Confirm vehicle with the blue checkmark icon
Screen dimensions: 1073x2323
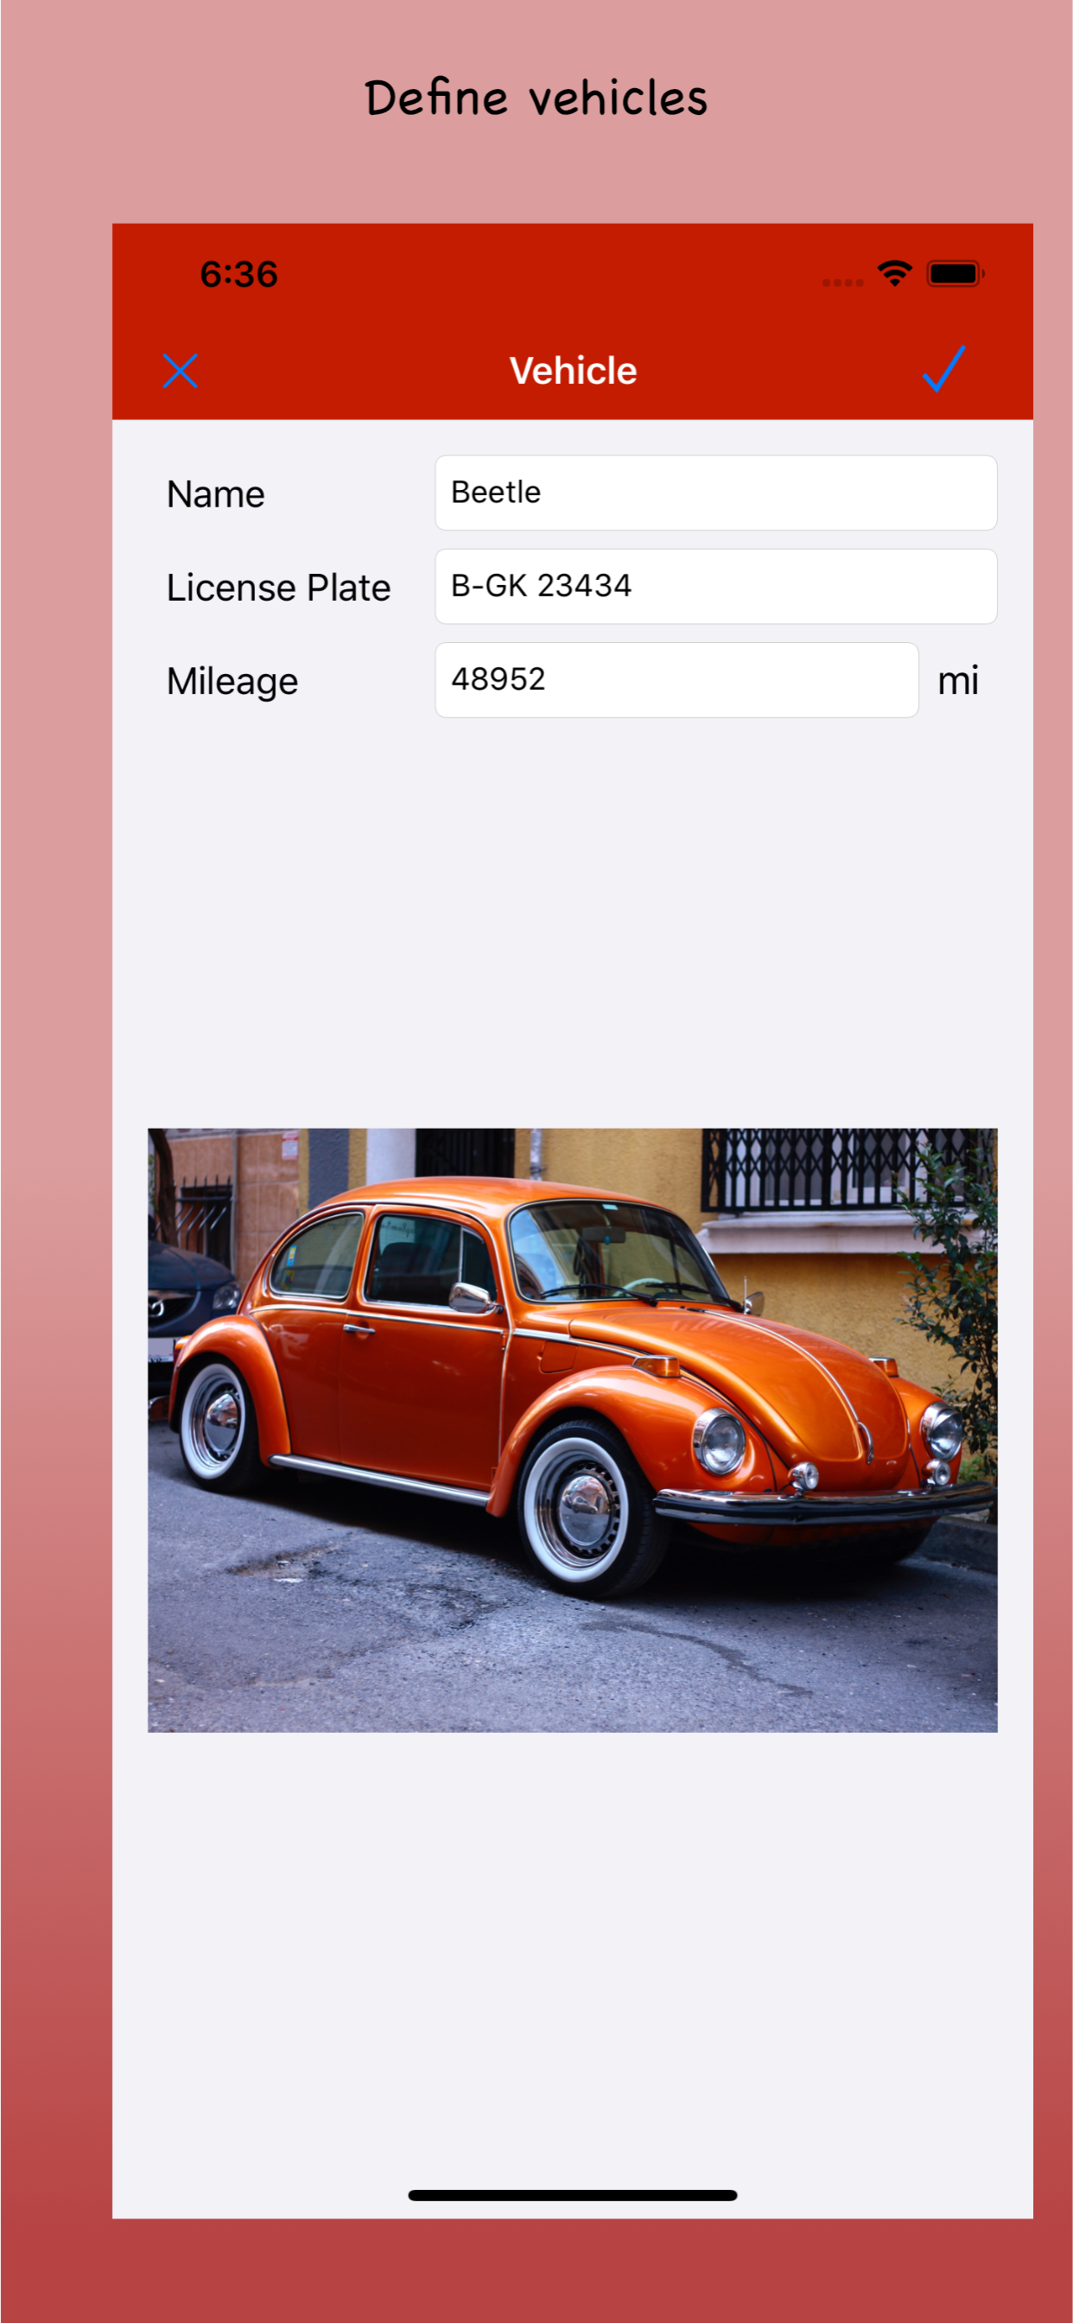[x=944, y=368]
